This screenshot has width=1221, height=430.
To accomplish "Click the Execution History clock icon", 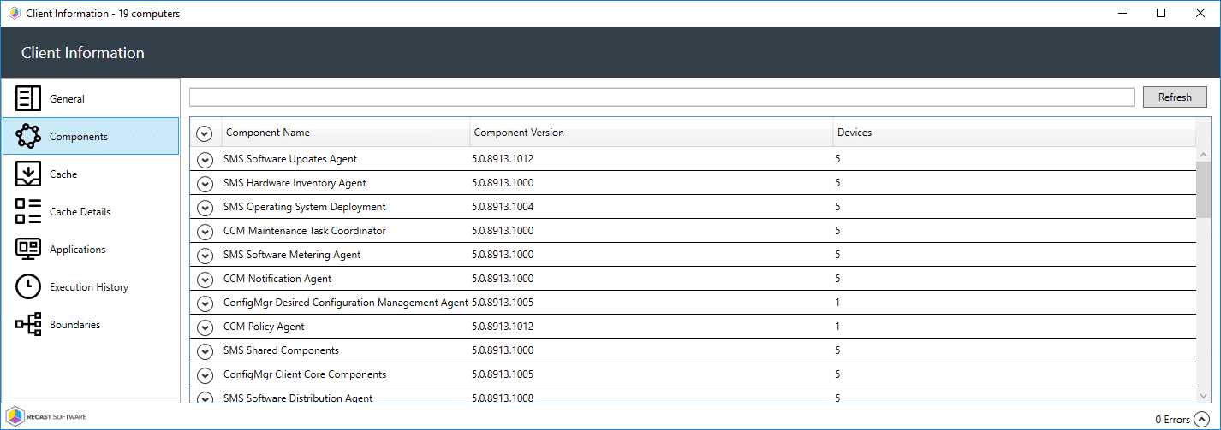I will coord(28,286).
